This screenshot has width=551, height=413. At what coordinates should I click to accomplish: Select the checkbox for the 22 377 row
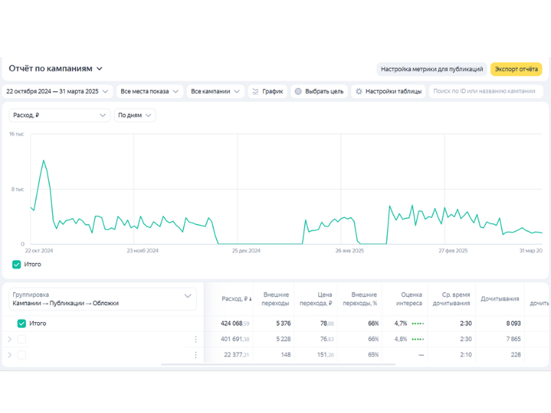coord(22,355)
